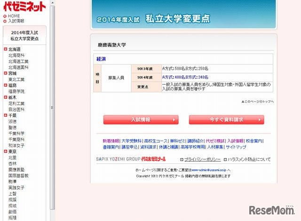Click the 今すぐ資料請求 button

pos(227,120)
